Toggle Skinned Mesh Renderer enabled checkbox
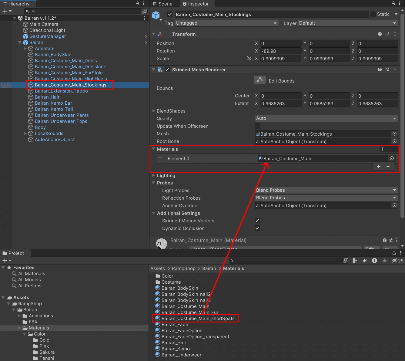Viewport: 405px width, 361px height. [167, 69]
